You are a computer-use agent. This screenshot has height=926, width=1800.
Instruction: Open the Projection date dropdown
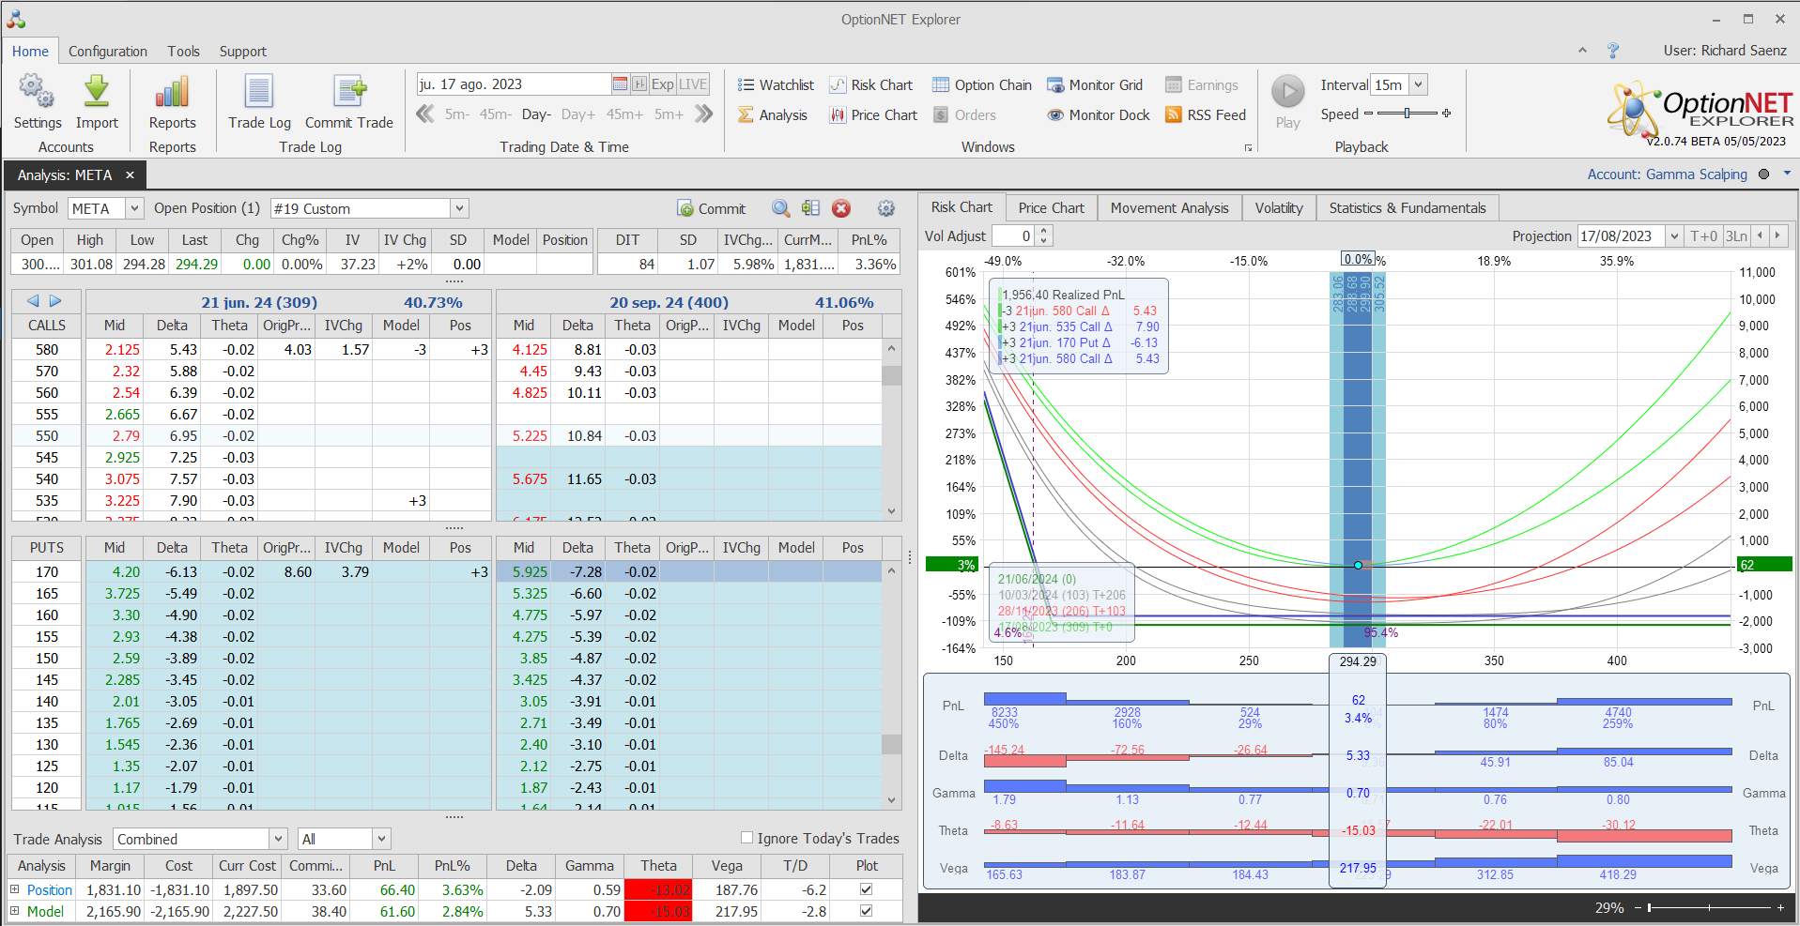coord(1674,236)
